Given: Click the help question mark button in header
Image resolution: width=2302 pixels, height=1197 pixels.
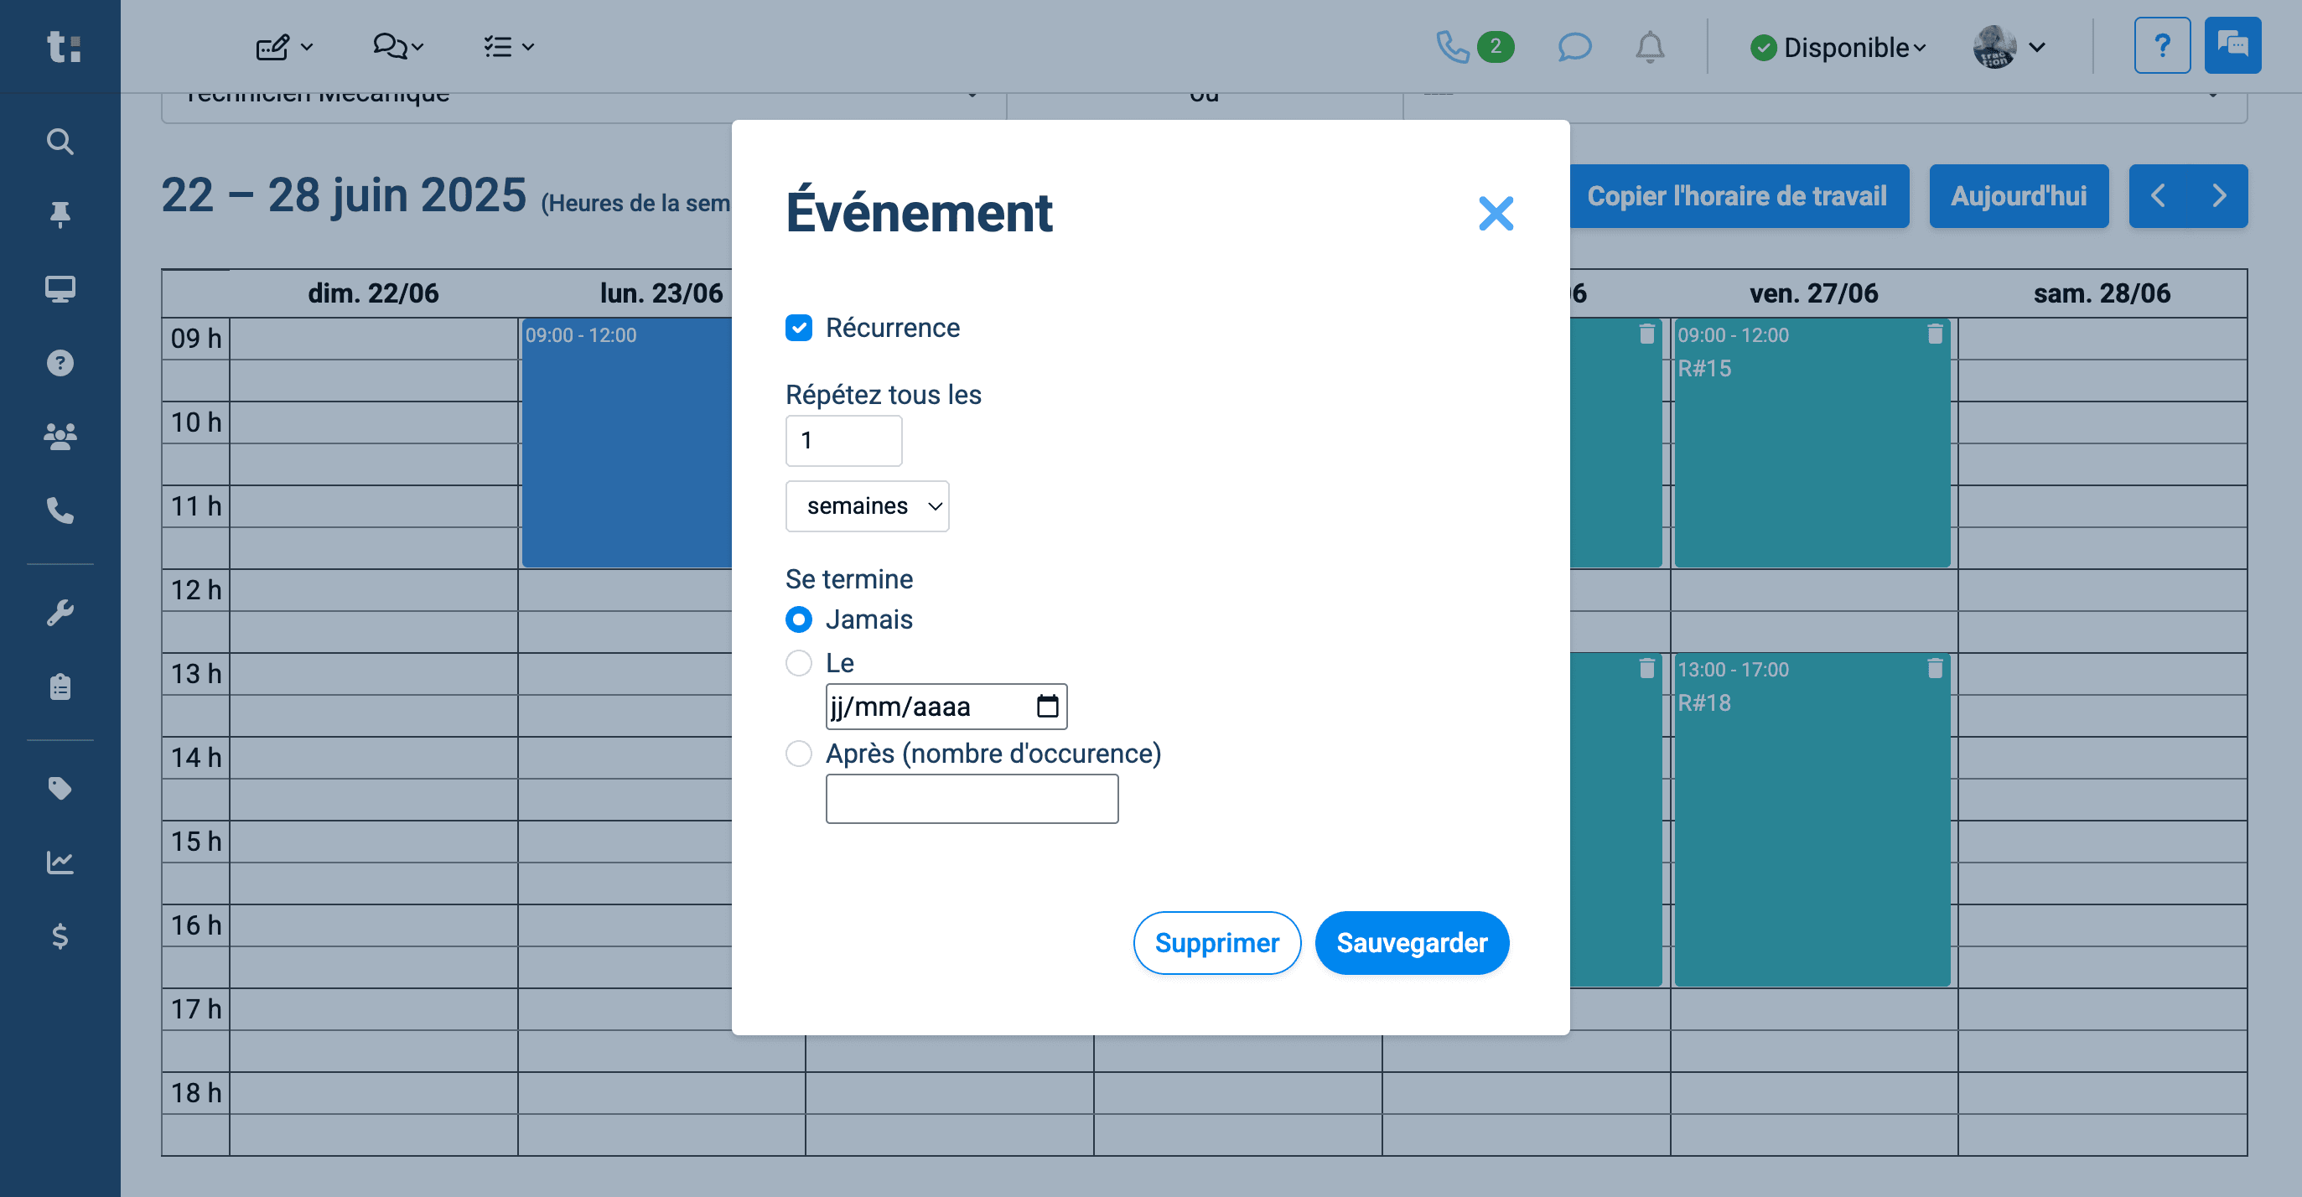Looking at the screenshot, I should (2162, 44).
